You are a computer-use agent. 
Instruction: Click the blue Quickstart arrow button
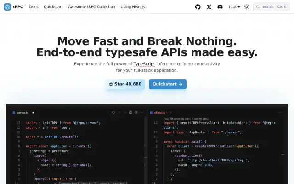pos(168,84)
